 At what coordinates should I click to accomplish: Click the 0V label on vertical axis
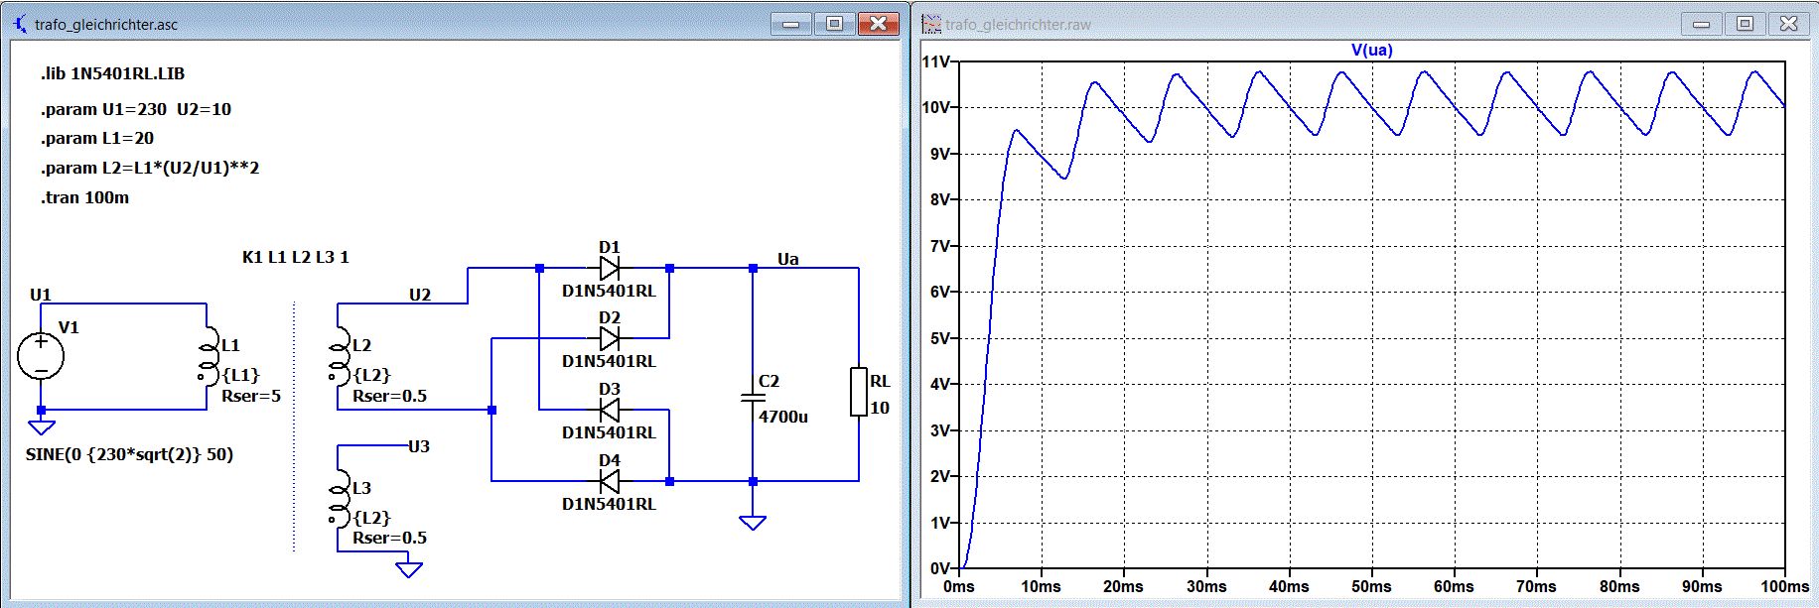tap(939, 568)
